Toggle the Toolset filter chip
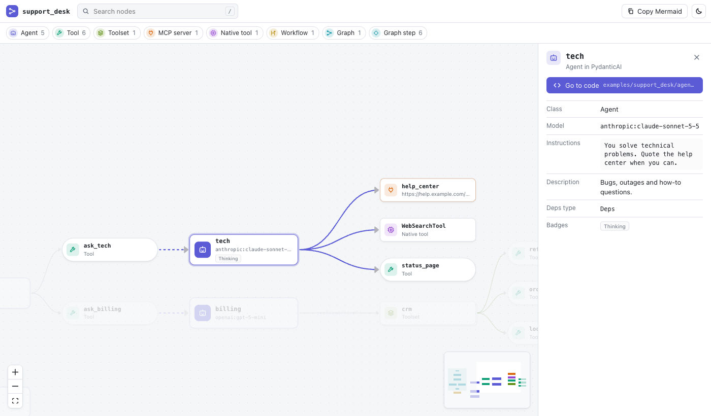711x416 pixels. (117, 33)
